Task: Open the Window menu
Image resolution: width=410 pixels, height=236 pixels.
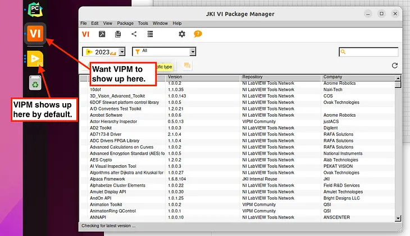Action: 160,23
